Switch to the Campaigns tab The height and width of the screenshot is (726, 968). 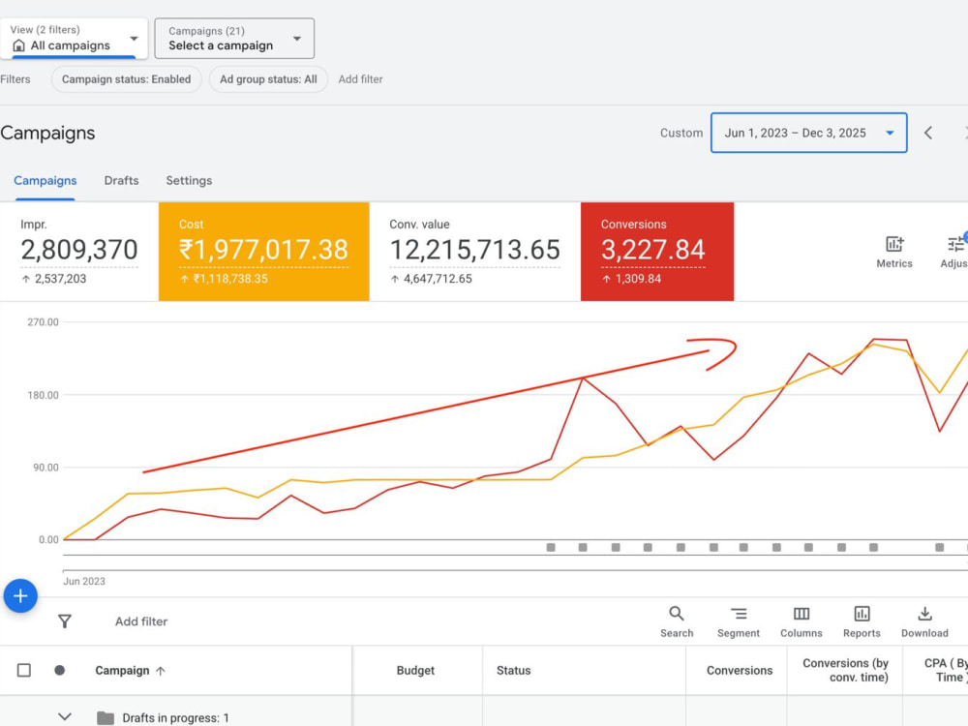pyautogui.click(x=45, y=181)
